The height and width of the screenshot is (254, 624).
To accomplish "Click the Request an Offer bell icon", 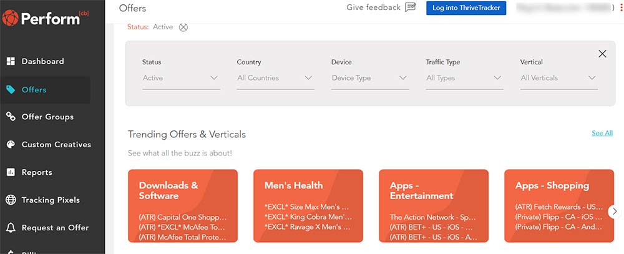I will [x=11, y=228].
